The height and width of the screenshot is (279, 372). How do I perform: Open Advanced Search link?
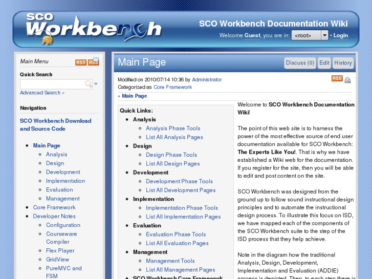click(x=42, y=93)
